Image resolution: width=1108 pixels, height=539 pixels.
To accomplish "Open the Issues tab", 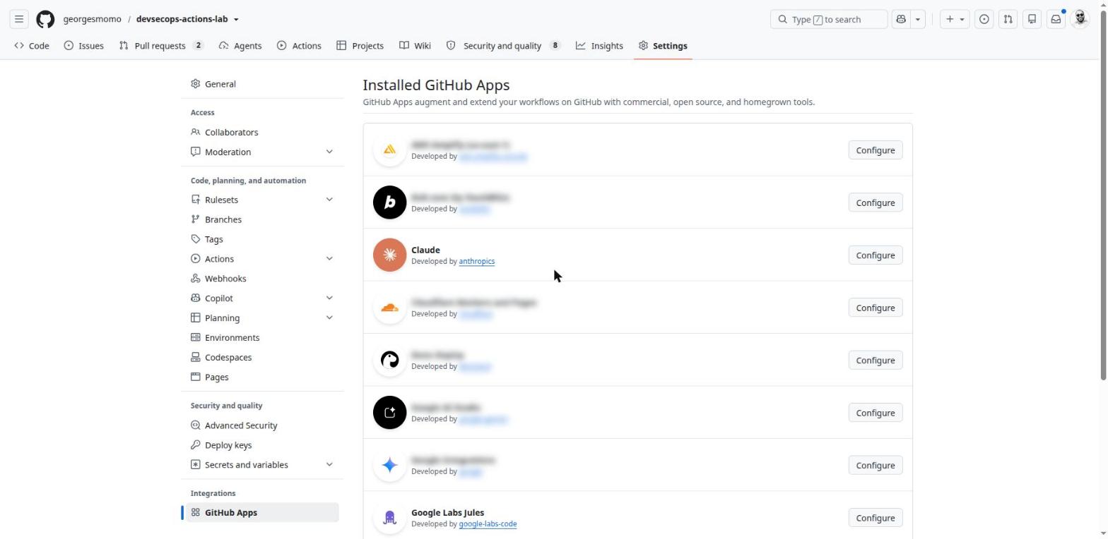I will tap(83, 46).
